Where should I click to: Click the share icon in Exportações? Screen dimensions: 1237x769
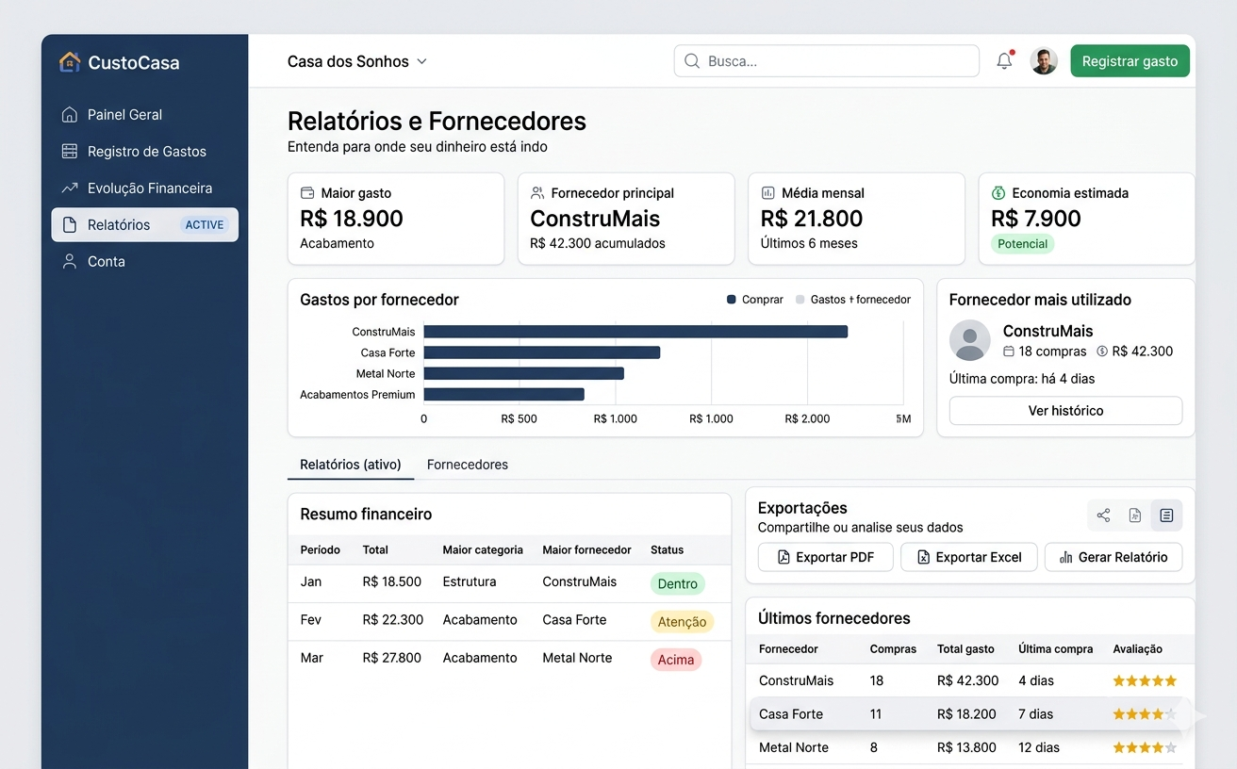click(x=1104, y=515)
